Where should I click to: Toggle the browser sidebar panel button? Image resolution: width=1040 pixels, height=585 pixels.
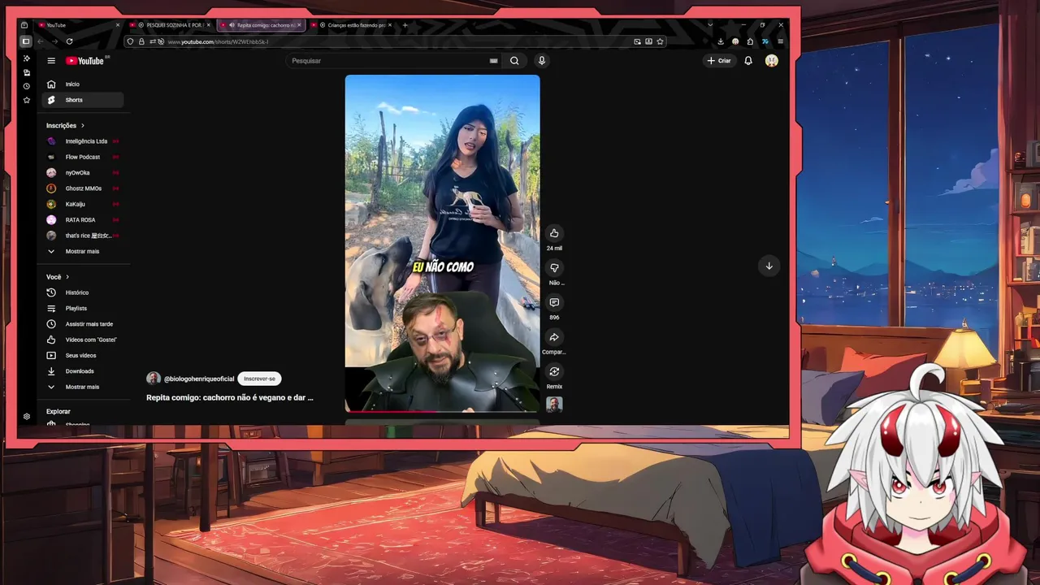coord(26,41)
